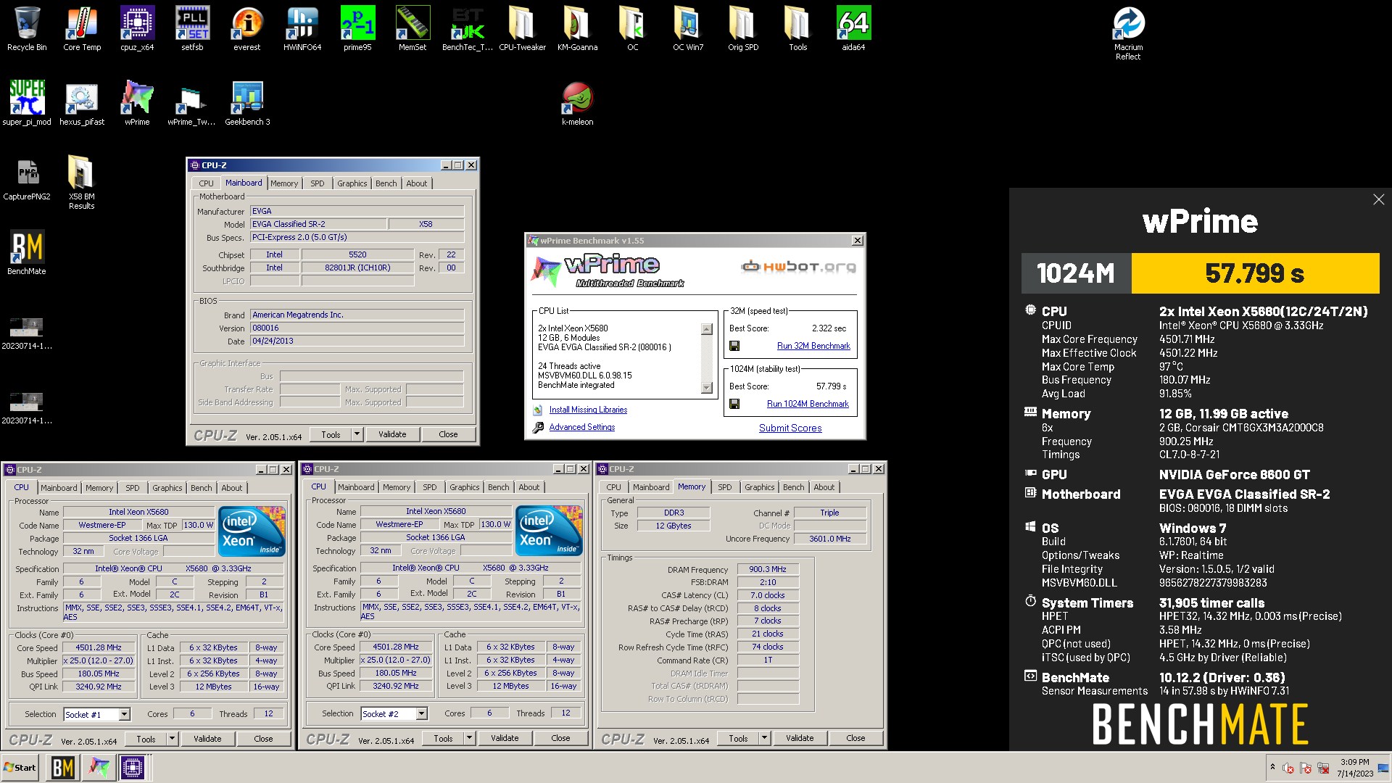
Task: Open the setfsb desktop icon
Action: coord(192,29)
